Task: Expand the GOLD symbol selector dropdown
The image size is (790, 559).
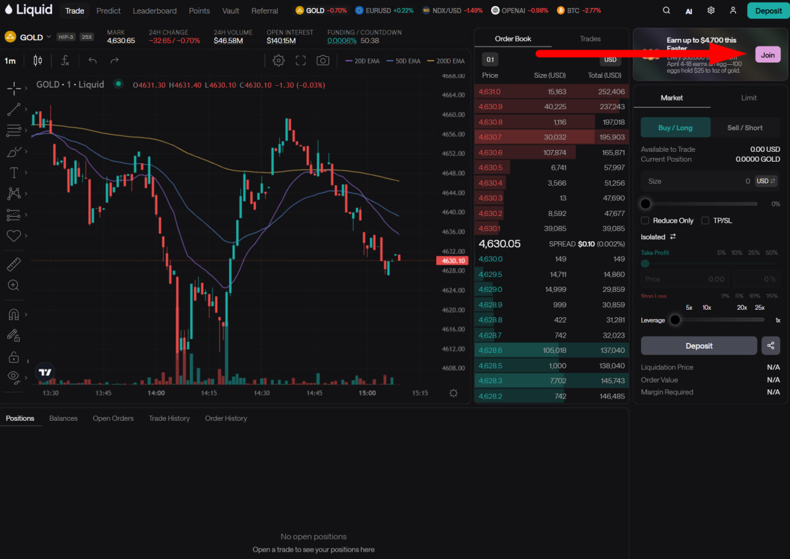Action: point(49,37)
